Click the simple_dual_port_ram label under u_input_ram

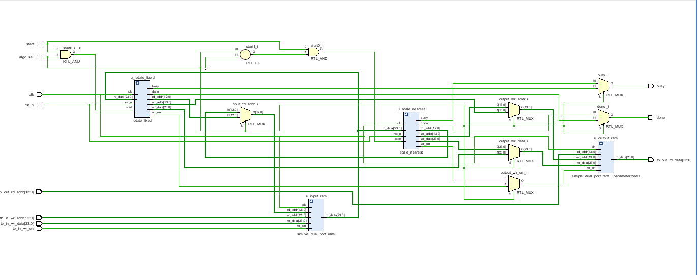tap(316, 234)
